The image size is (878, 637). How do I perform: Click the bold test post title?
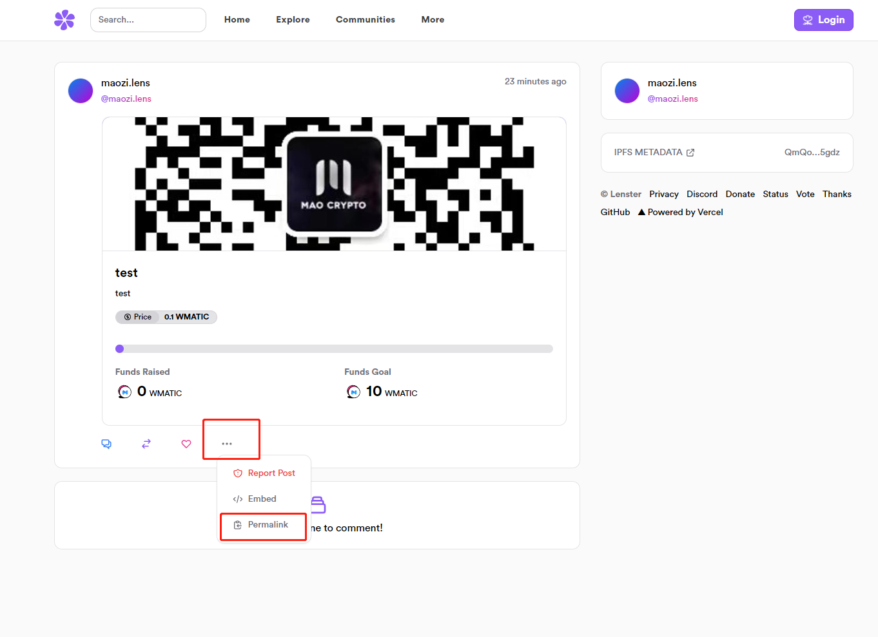(126, 273)
